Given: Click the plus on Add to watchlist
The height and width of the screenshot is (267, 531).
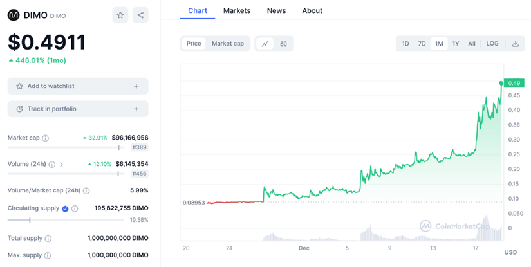Looking at the screenshot, I should (136, 86).
